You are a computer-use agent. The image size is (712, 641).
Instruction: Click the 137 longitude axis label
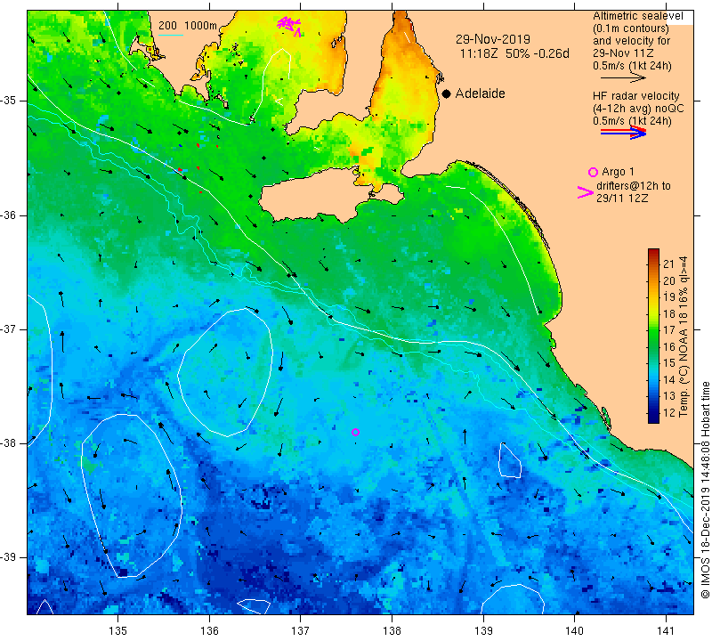[301, 630]
